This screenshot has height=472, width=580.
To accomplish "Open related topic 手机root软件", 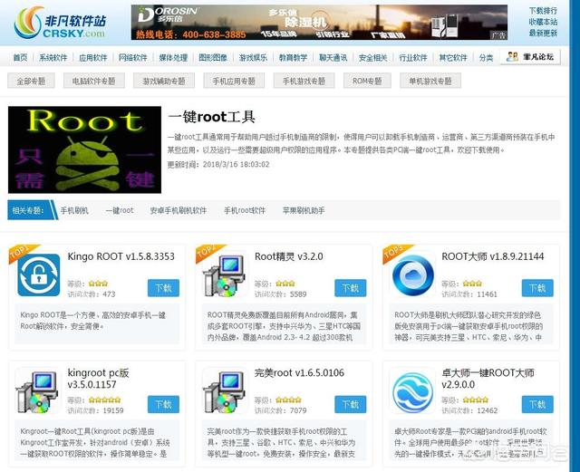I will [x=245, y=210].
